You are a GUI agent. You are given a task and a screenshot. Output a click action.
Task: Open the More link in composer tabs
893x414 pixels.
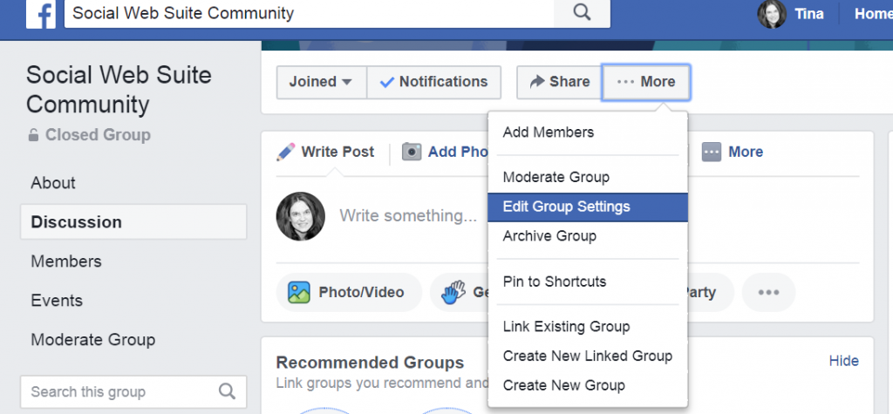tap(733, 152)
